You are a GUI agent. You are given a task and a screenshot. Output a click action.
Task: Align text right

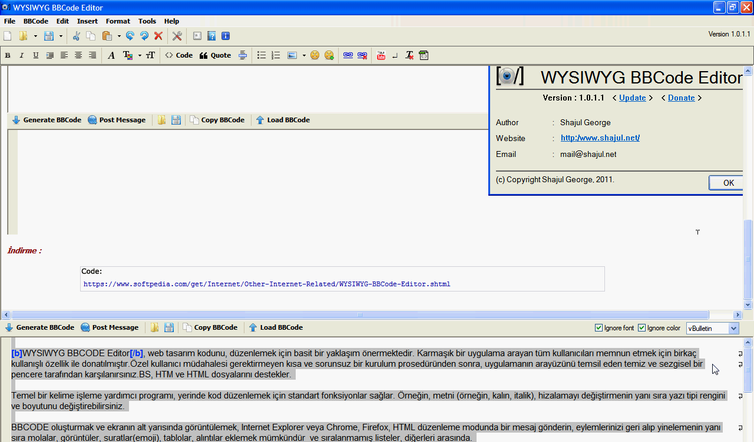click(92, 56)
